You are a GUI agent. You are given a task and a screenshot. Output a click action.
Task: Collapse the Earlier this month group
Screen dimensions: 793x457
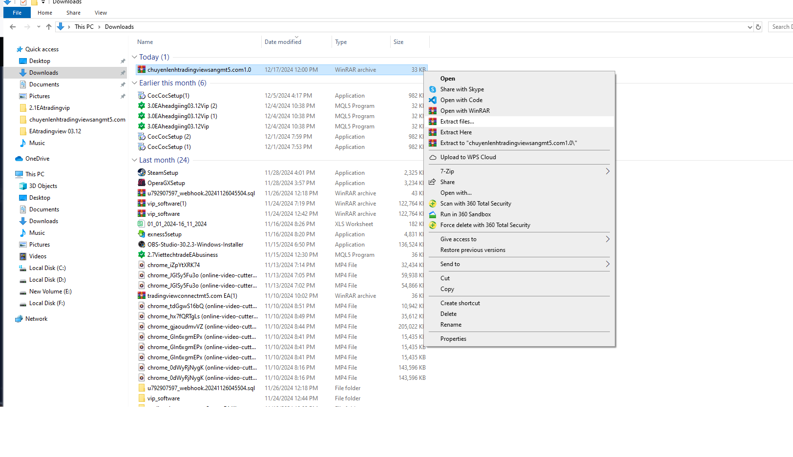pos(134,83)
